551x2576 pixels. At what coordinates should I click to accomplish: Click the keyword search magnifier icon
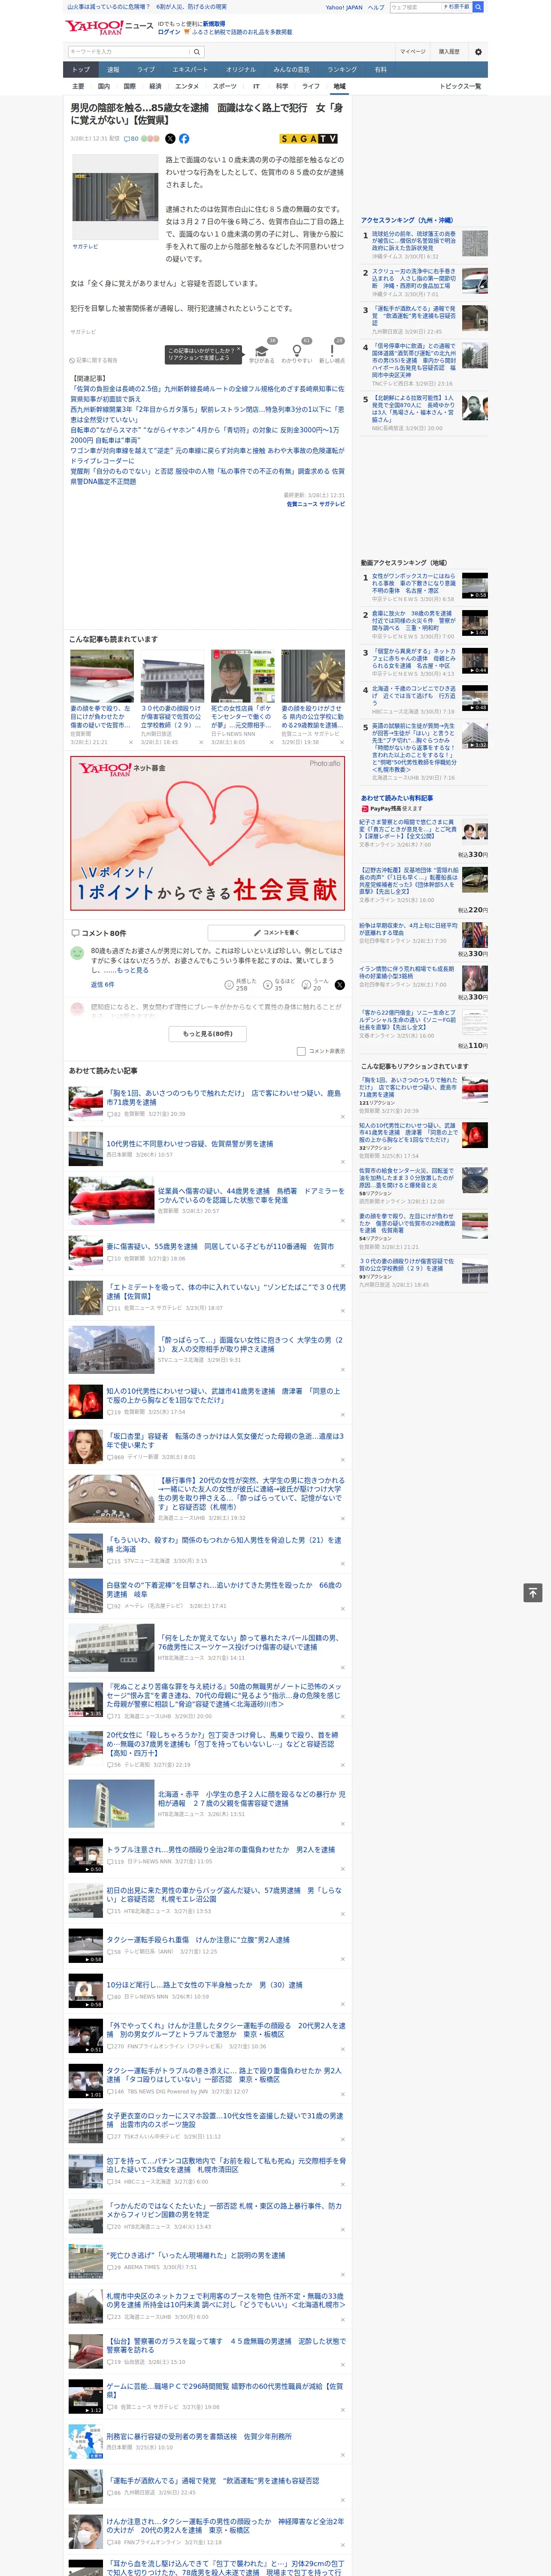point(197,51)
